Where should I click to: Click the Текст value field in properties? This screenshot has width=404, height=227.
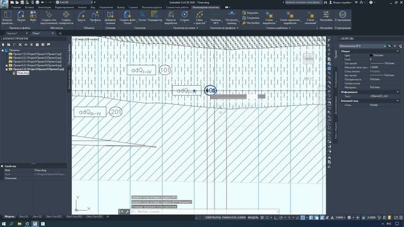click(384, 96)
